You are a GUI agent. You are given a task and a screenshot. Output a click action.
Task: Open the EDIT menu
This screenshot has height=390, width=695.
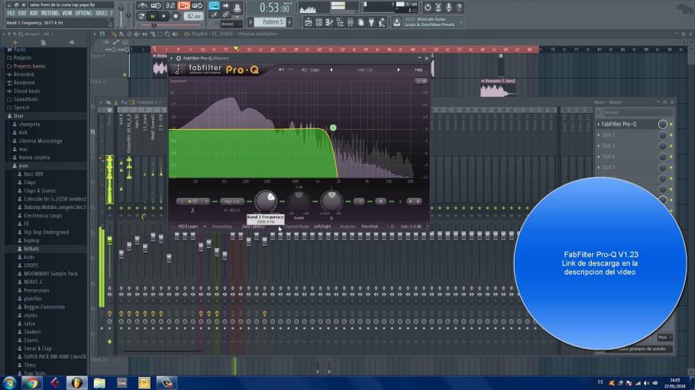click(22, 13)
